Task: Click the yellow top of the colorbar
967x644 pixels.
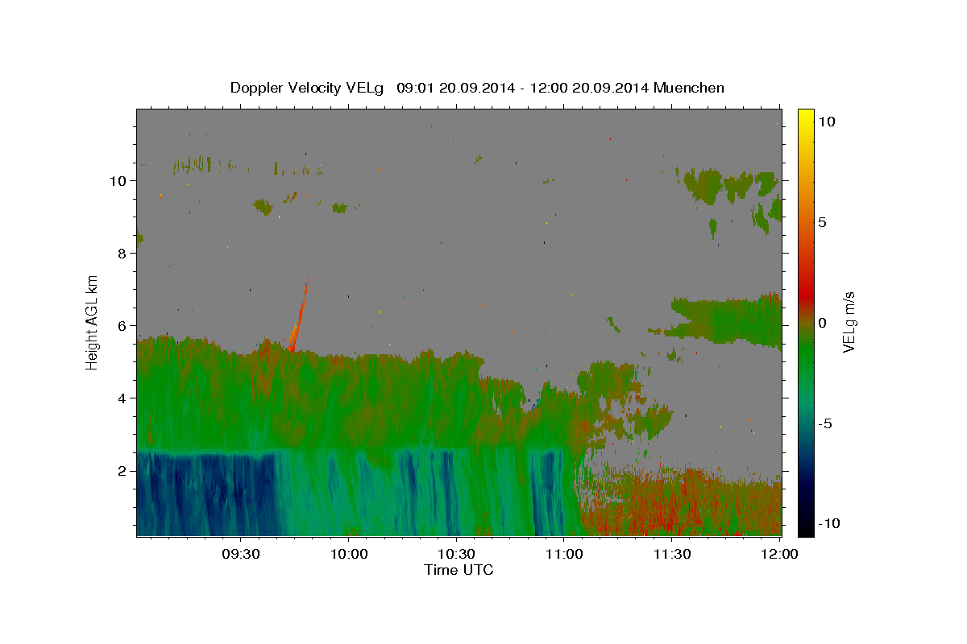Action: point(806,117)
